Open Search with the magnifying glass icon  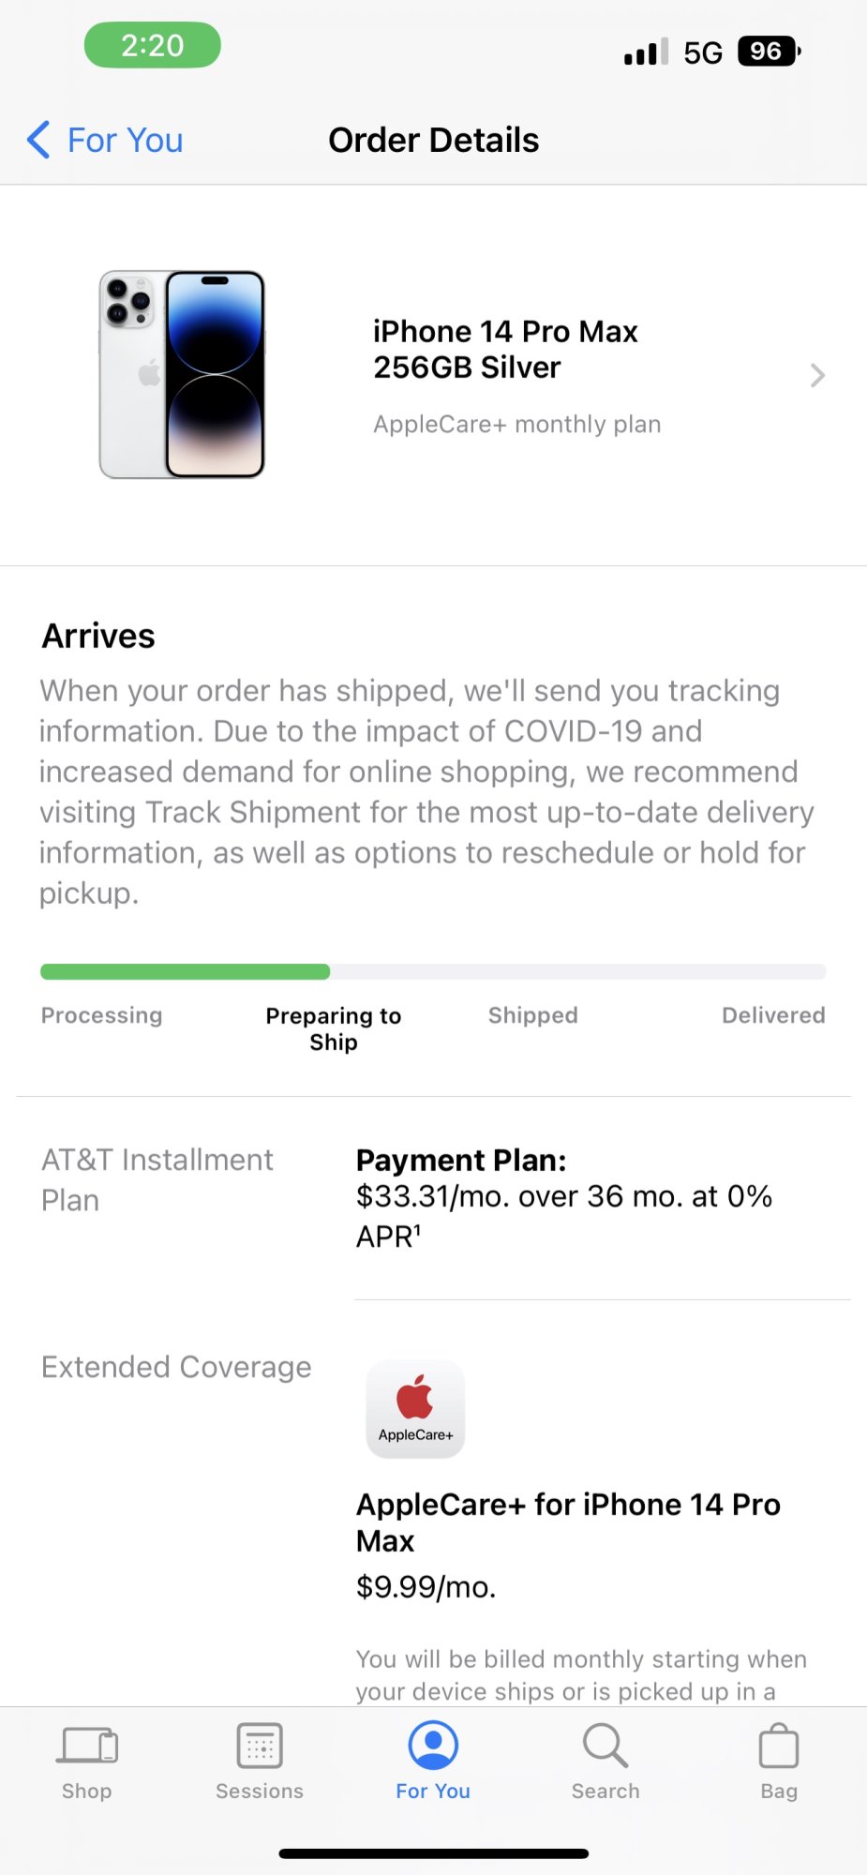605,1746
